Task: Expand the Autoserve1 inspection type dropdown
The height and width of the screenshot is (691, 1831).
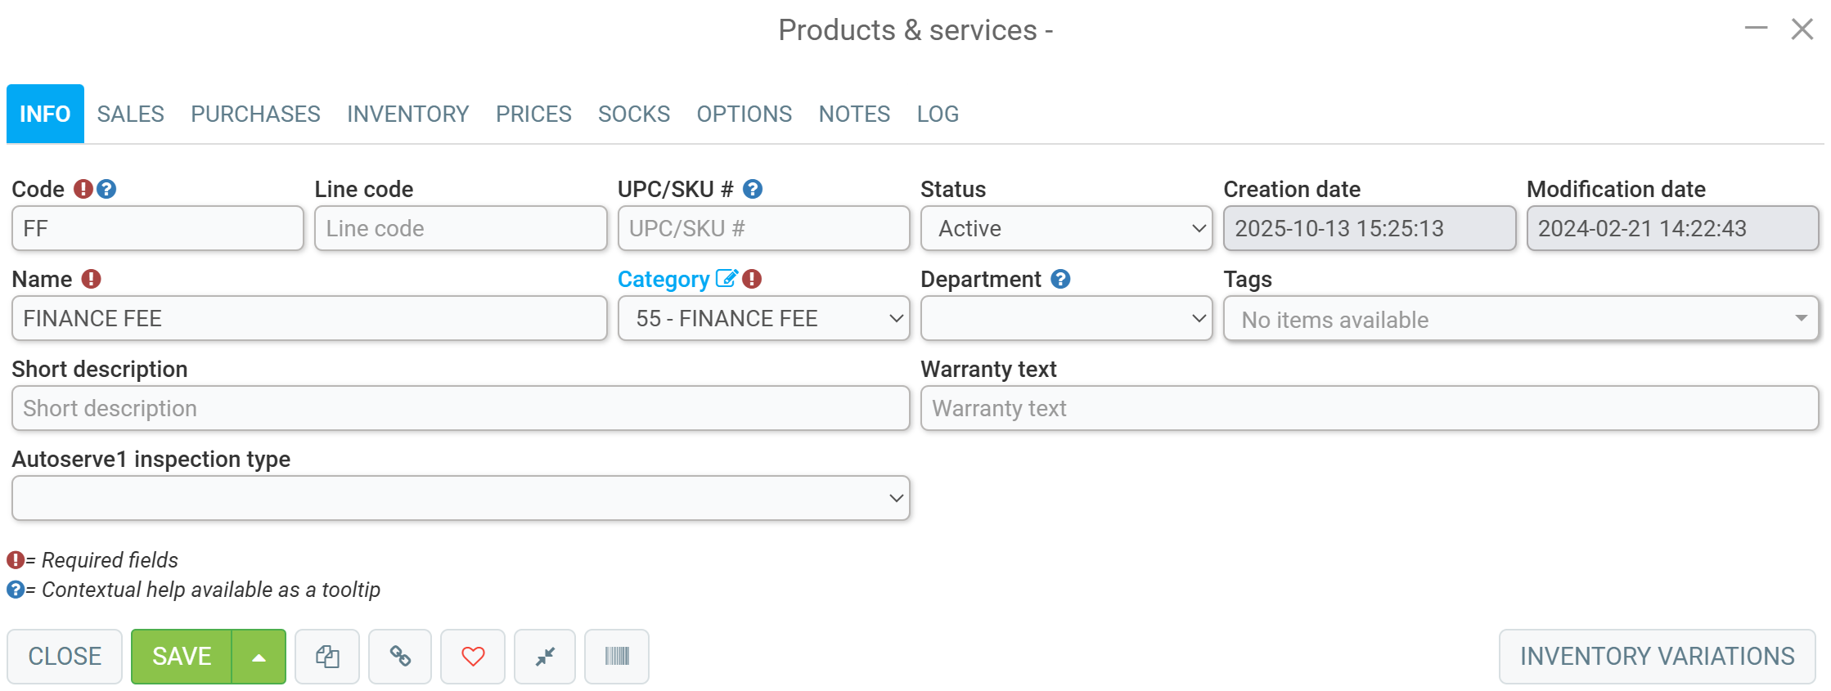Action: click(461, 498)
